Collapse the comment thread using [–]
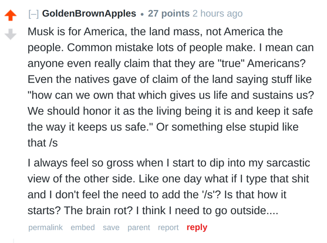The height and width of the screenshot is (243, 327). tap(33, 14)
